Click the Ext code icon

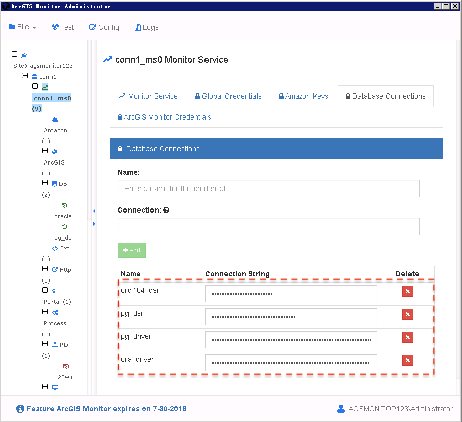55,248
